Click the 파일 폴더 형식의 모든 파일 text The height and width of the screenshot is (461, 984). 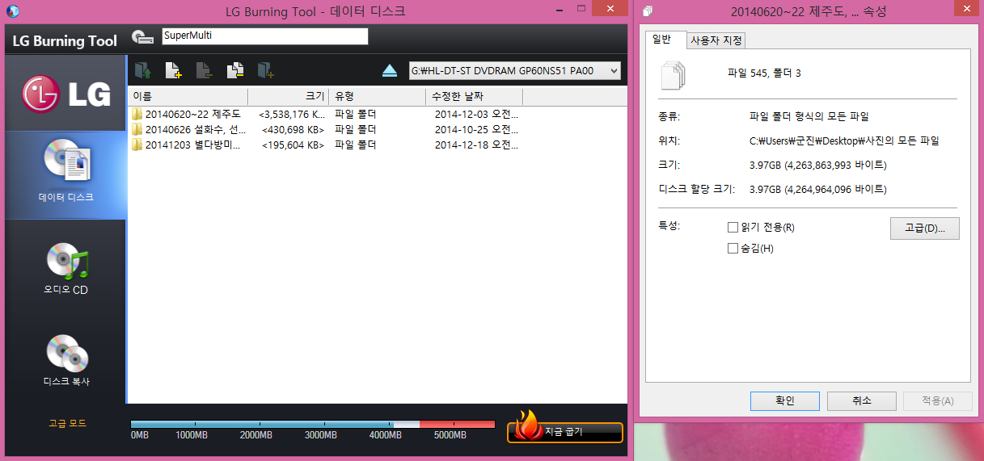[809, 116]
